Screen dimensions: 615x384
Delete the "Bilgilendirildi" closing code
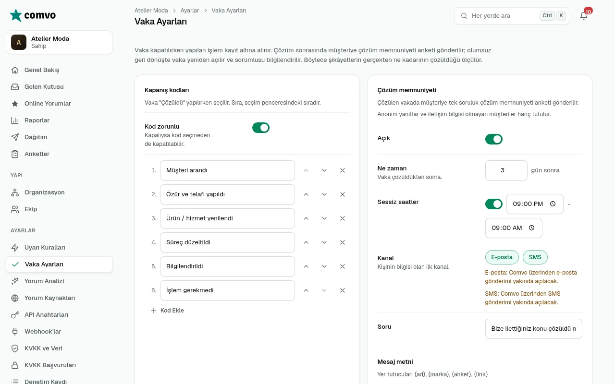click(343, 266)
